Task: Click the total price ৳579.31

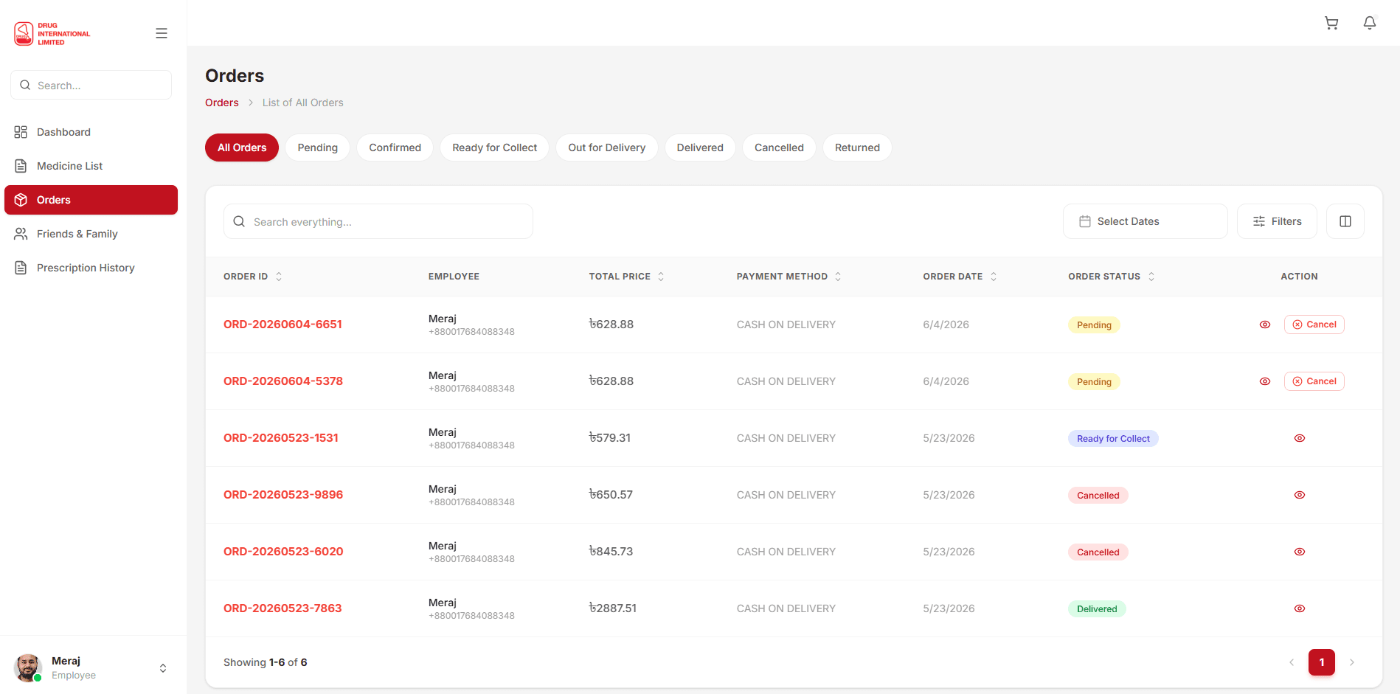Action: point(609,438)
